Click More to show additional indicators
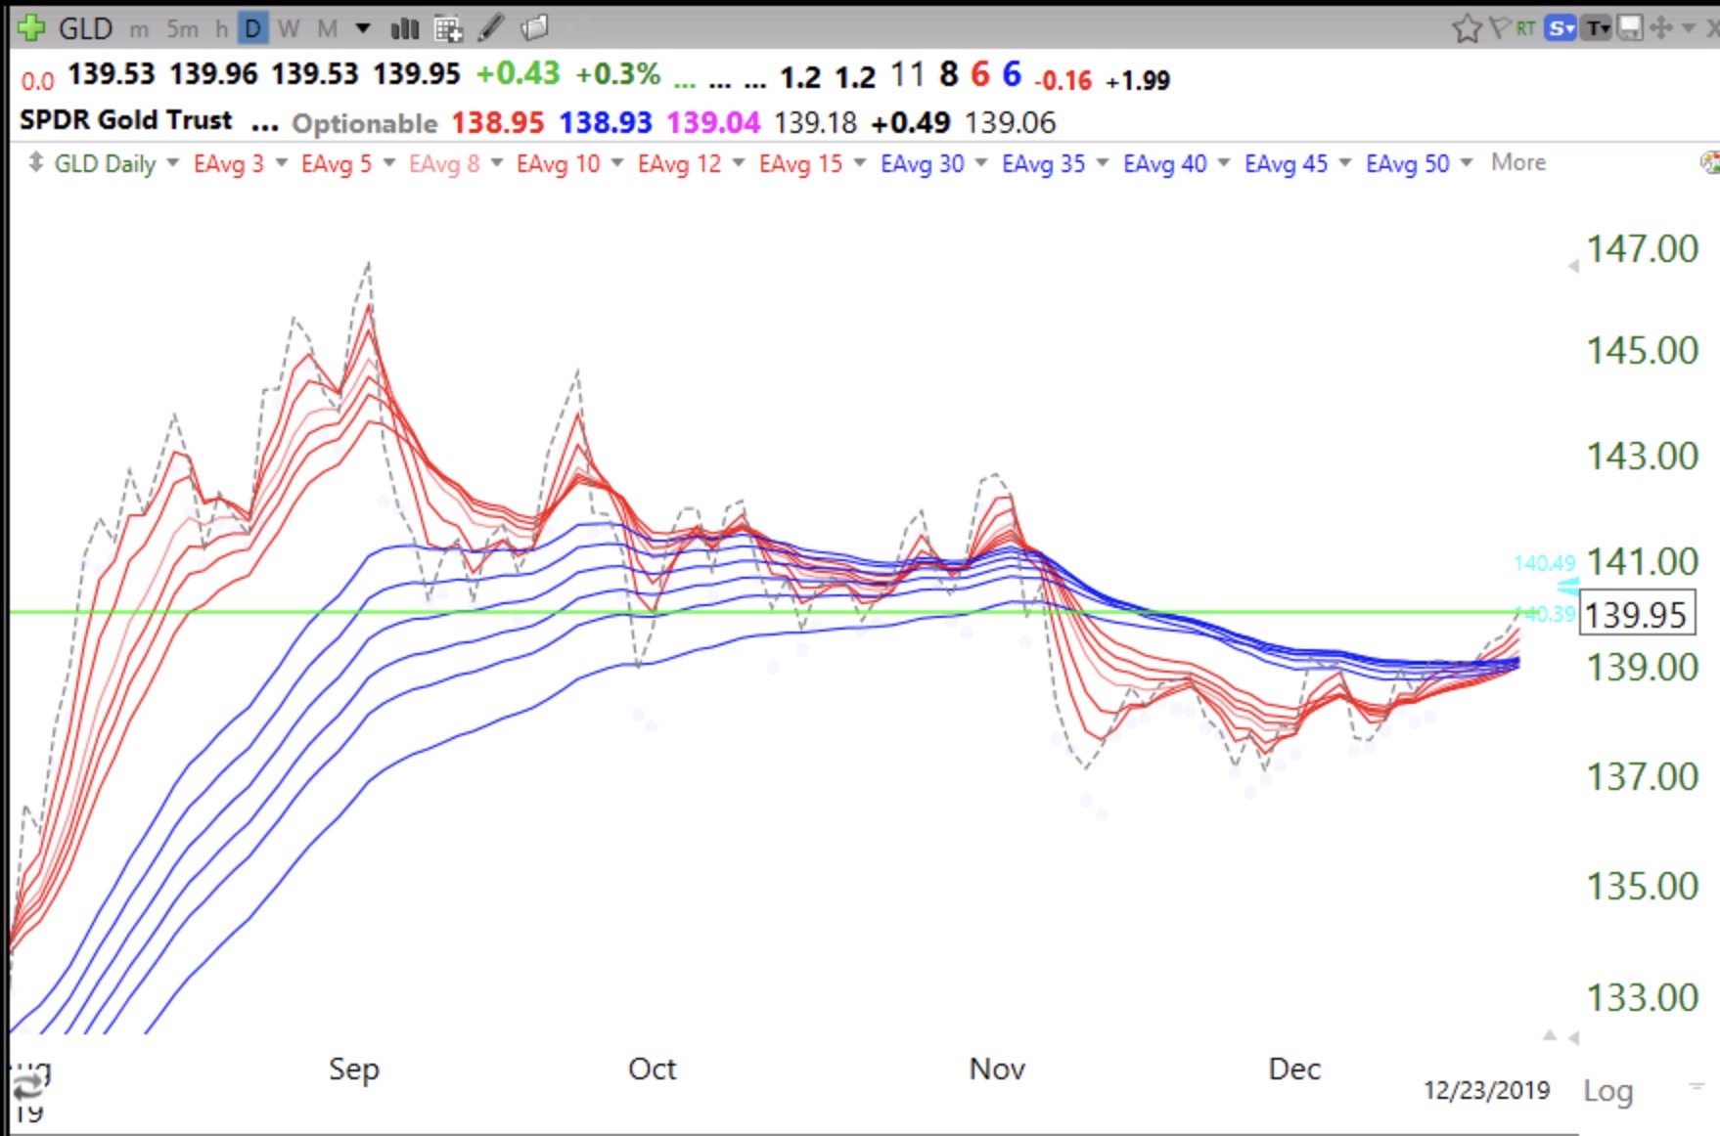The width and height of the screenshot is (1720, 1136). (1518, 162)
